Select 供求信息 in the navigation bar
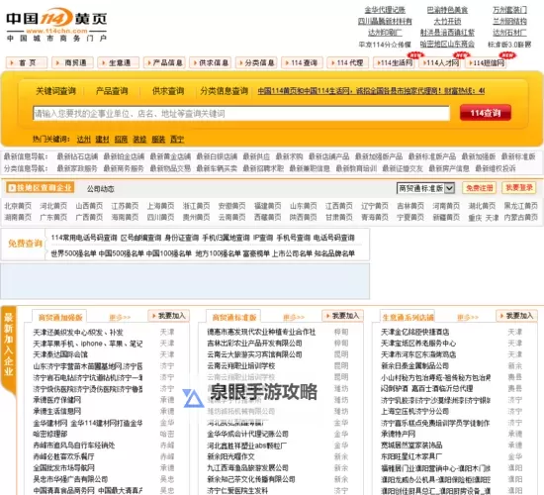 [x=211, y=63]
